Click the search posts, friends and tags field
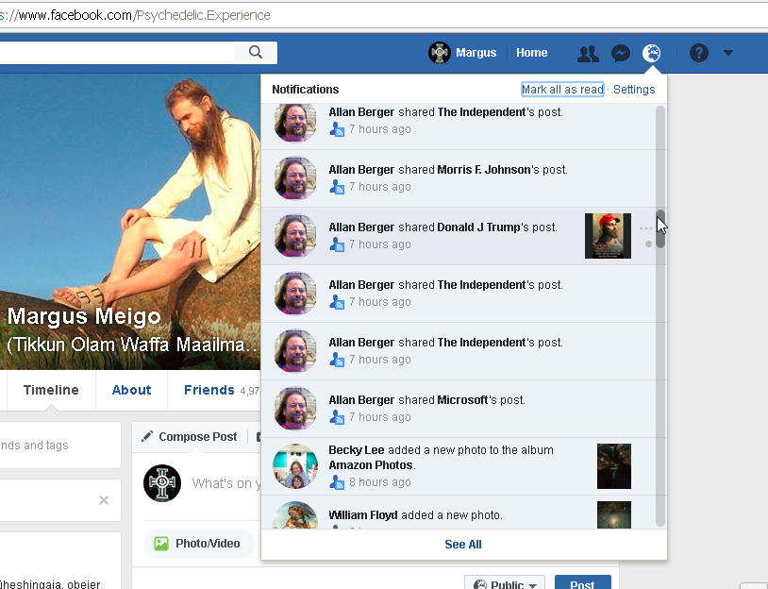Viewport: 768px width, 589px height. 59,445
